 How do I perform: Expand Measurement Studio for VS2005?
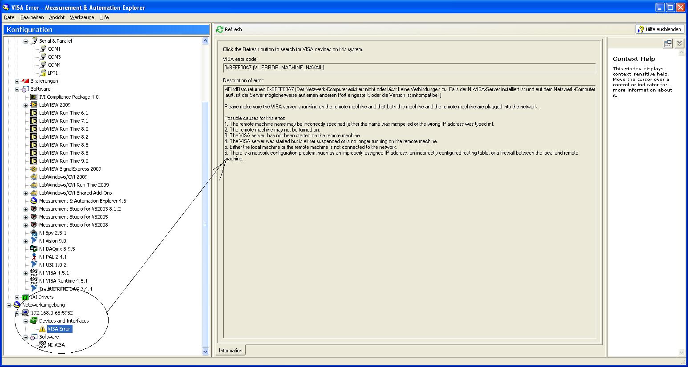coord(25,217)
